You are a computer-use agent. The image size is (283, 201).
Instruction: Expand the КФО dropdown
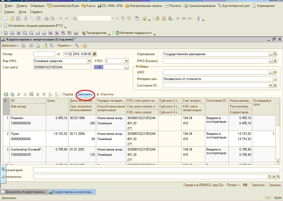pyautogui.click(x=127, y=61)
